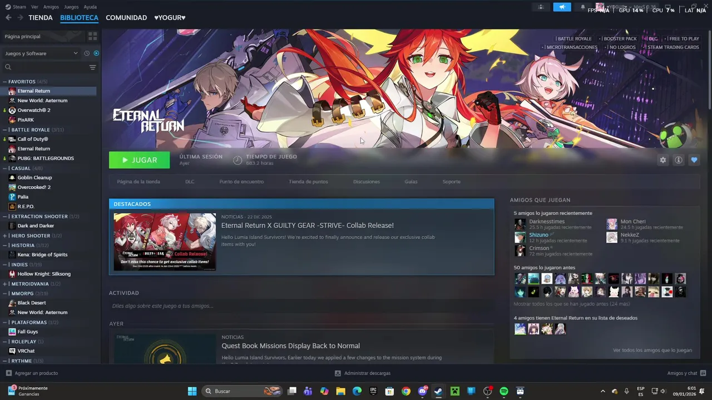Collapse the INDIES category
Screen dimensions: 712x400
pos(5,264)
